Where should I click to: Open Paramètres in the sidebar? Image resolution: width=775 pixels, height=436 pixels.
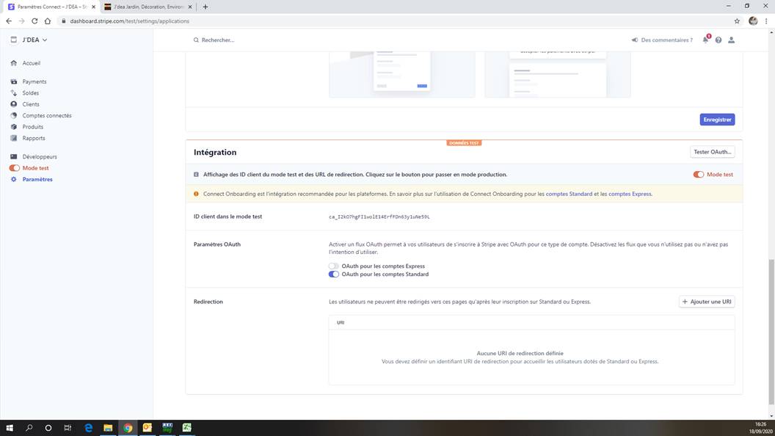[37, 179]
